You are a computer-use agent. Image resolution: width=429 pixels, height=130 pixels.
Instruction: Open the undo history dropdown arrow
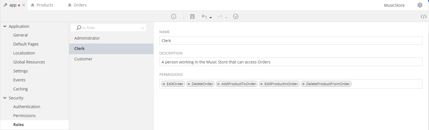tap(211, 18)
